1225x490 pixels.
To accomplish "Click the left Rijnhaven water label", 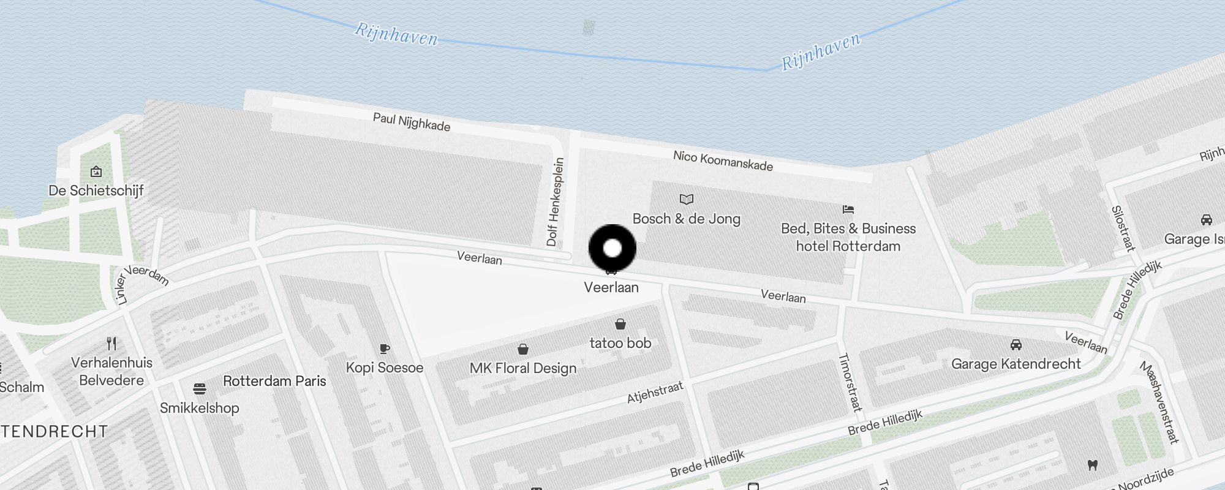I will pos(397,34).
